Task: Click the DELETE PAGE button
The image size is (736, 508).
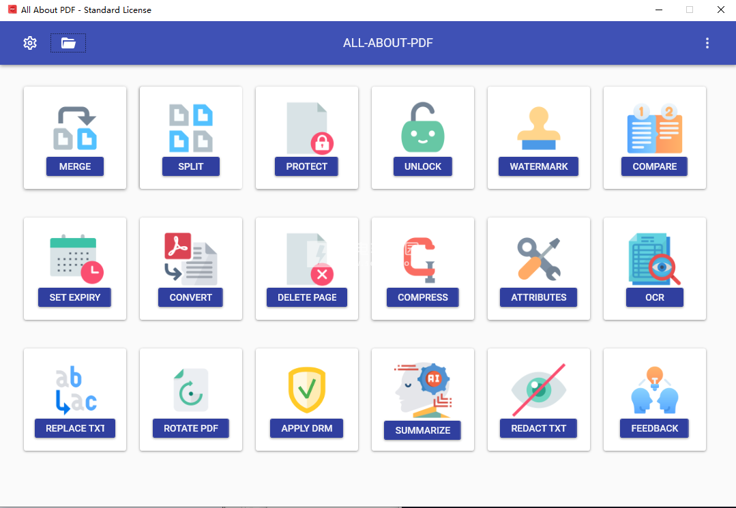Action: (307, 297)
